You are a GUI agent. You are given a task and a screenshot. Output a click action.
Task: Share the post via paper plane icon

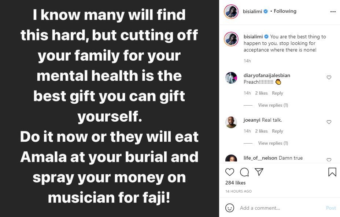click(259, 172)
